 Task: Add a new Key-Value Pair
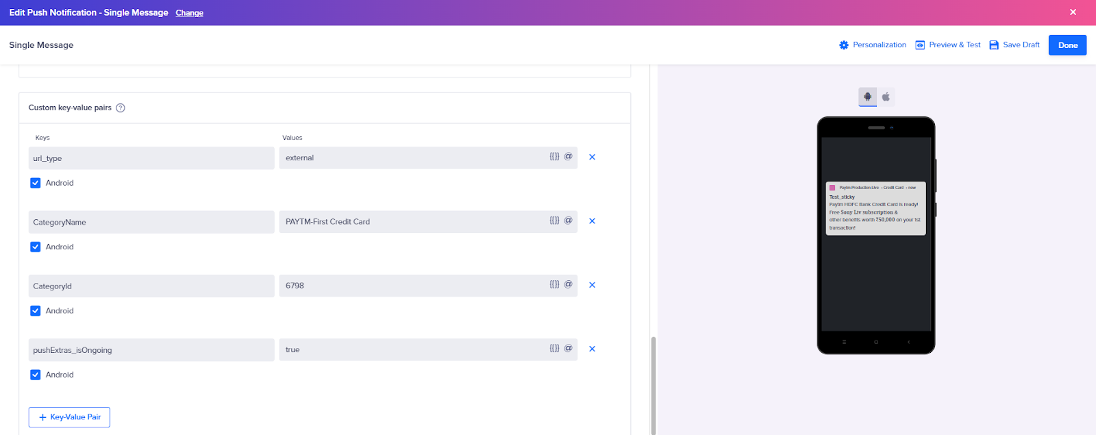tap(69, 417)
